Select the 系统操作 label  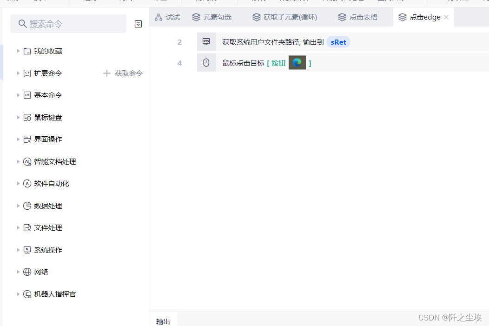click(x=48, y=250)
